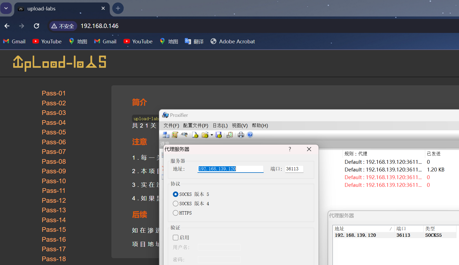Open the Pass-05 challenge link
Screen dimensions: 459x265
[54, 132]
